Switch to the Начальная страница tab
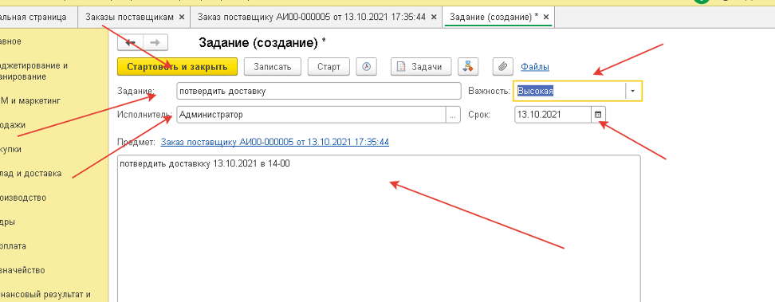Viewport: 775px width, 302px height. click(x=33, y=17)
